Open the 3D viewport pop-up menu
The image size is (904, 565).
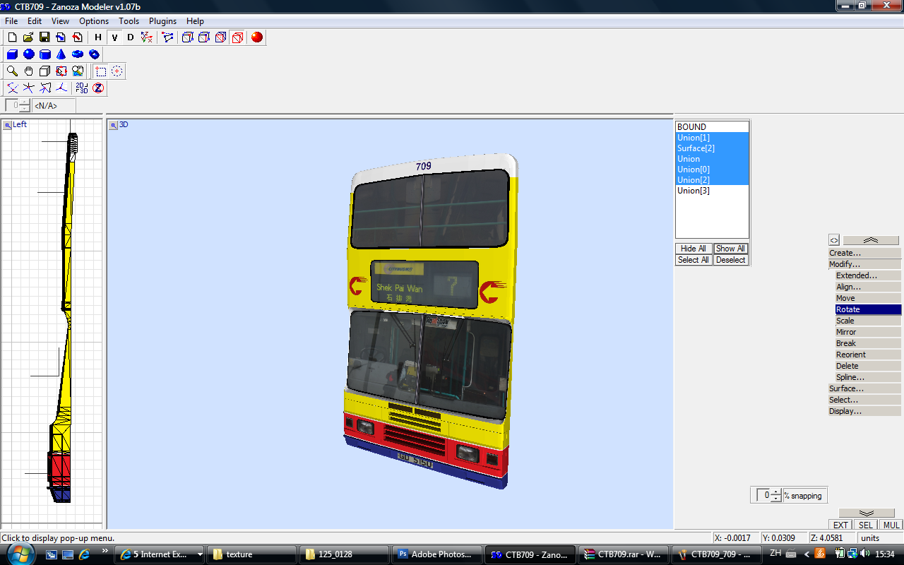click(x=113, y=125)
